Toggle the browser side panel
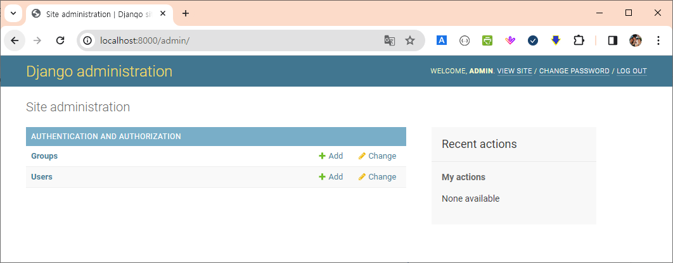 [613, 40]
